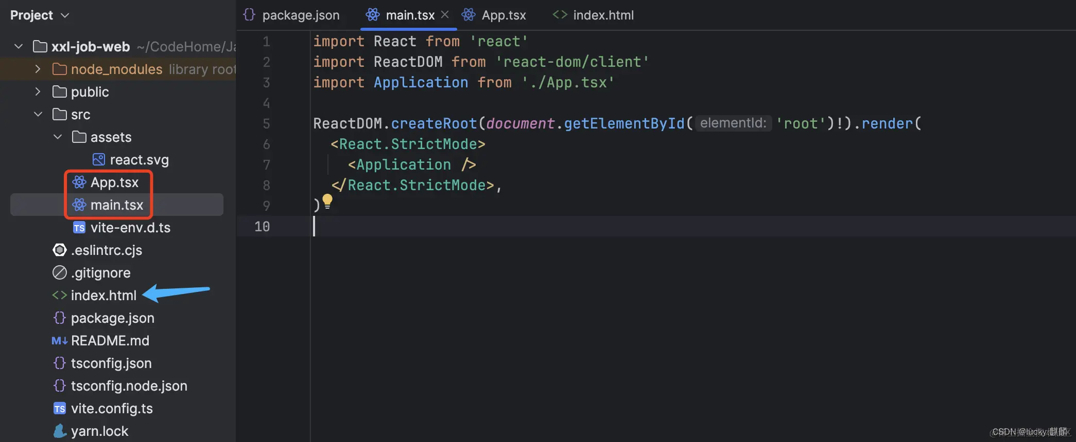Click the xxl-job-web folder icon
The width and height of the screenshot is (1076, 442).
[40, 47]
